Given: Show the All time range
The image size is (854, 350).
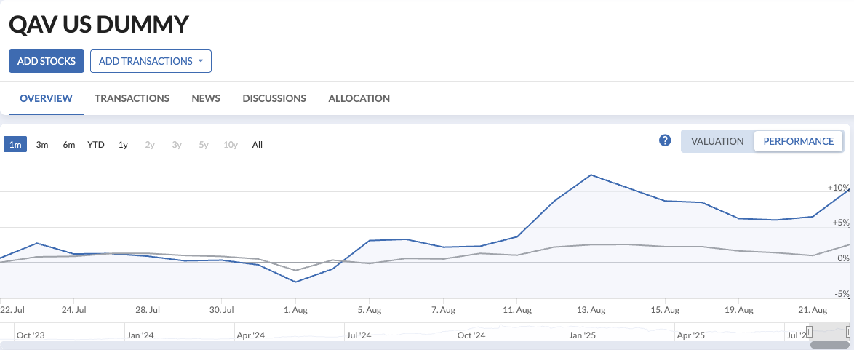Looking at the screenshot, I should pos(258,145).
